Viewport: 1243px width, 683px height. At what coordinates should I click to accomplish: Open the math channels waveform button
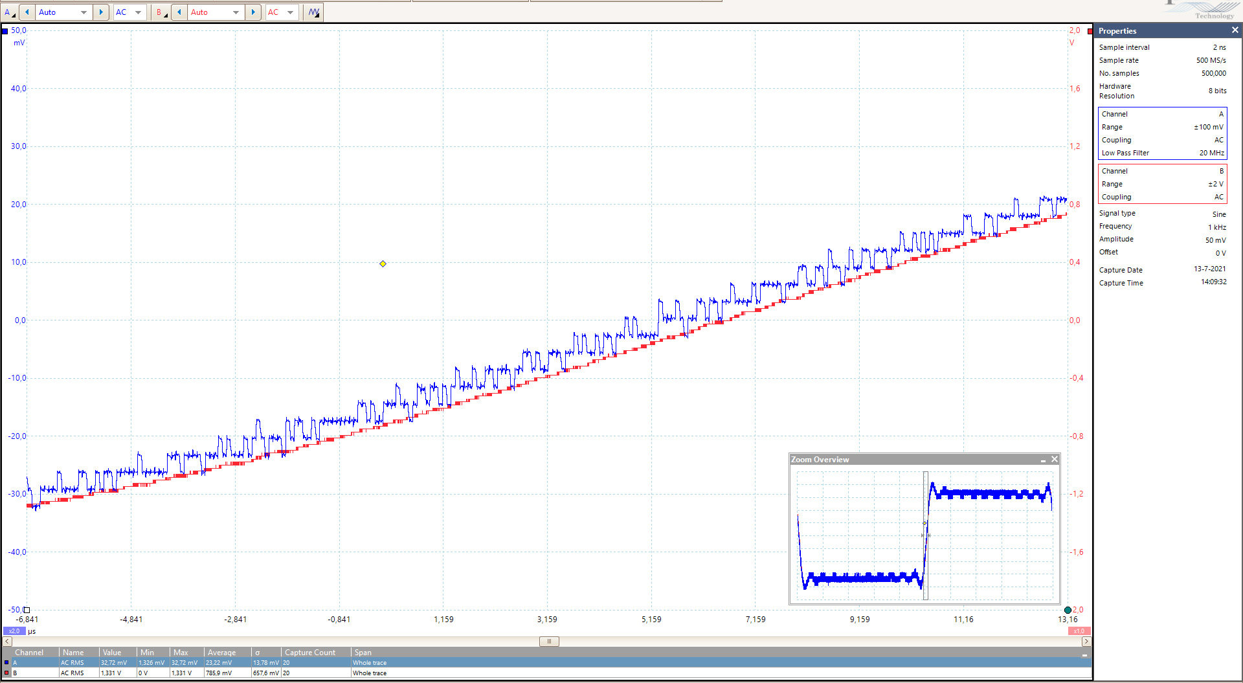[313, 12]
